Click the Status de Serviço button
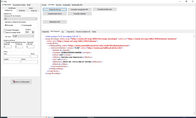This screenshot has height=118, width=196. [55, 9]
